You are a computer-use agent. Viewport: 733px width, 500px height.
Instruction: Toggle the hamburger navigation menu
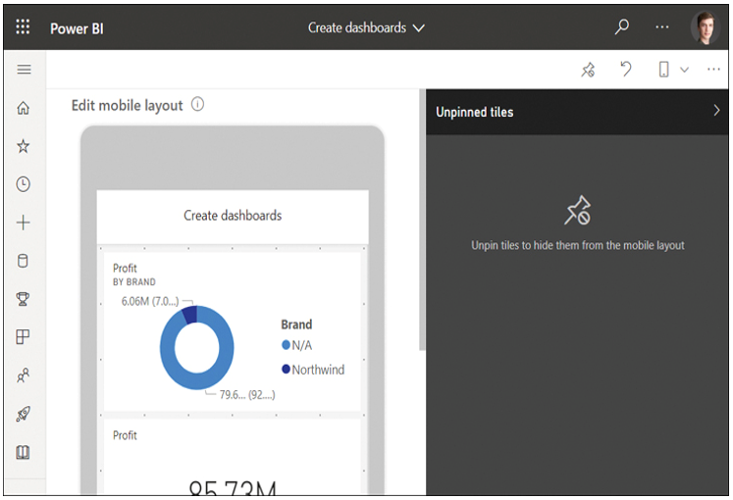(24, 70)
